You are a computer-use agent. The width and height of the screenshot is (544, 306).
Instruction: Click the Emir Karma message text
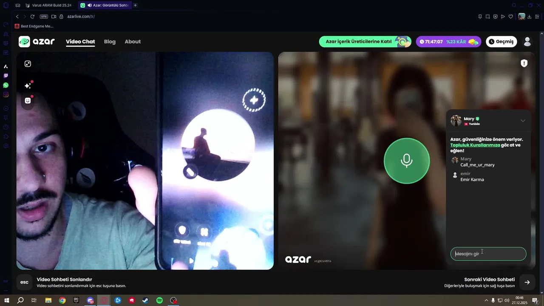[472, 180]
